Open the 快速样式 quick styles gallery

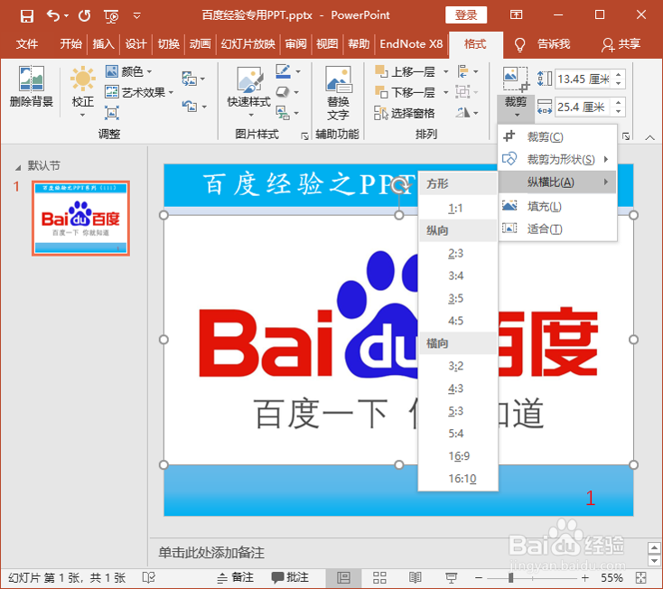click(248, 92)
